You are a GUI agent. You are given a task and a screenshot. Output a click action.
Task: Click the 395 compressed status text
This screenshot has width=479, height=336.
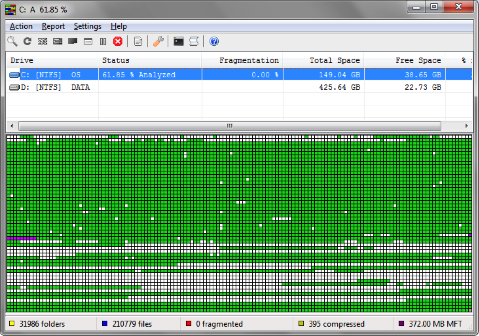pos(337,324)
